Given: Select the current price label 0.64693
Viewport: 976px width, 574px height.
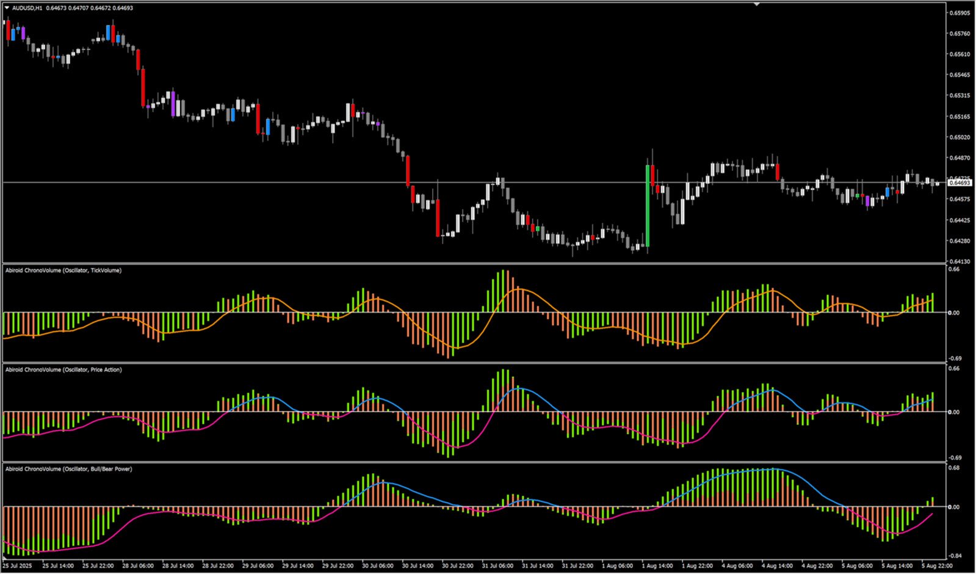Looking at the screenshot, I should pos(959,183).
